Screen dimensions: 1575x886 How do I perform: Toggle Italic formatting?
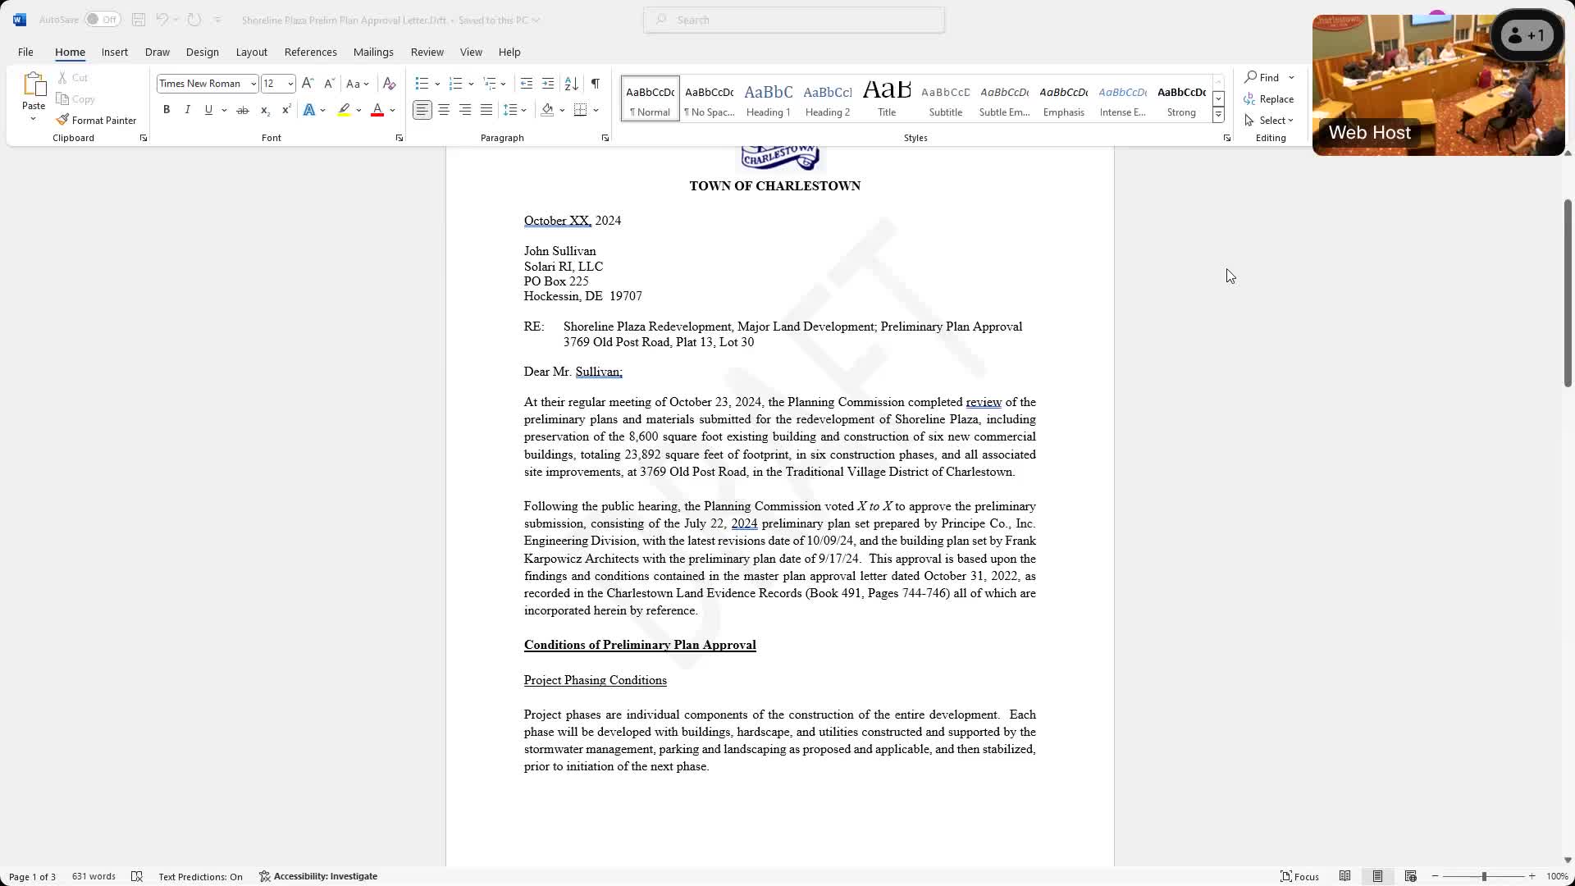tap(187, 110)
